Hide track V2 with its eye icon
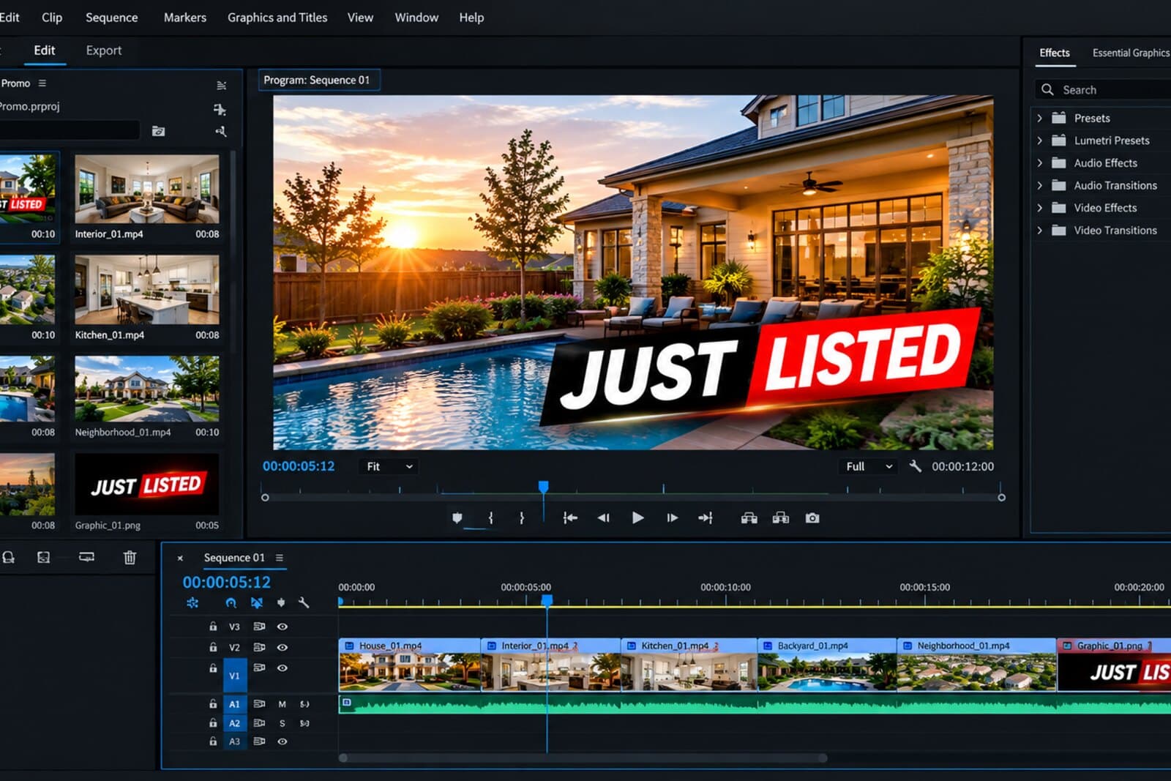 click(x=283, y=647)
